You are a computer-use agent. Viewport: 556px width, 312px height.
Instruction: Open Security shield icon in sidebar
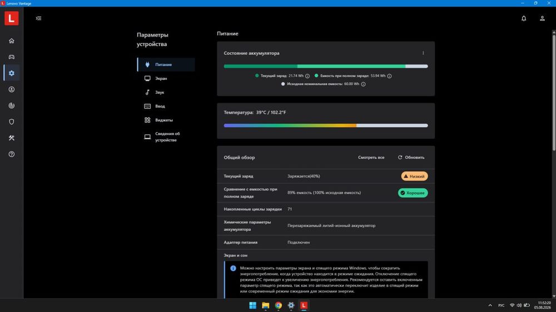point(12,122)
